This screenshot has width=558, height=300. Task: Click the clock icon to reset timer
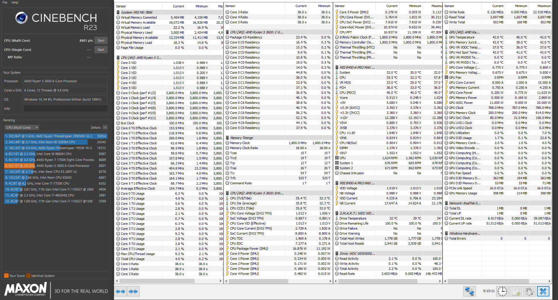coord(502,291)
